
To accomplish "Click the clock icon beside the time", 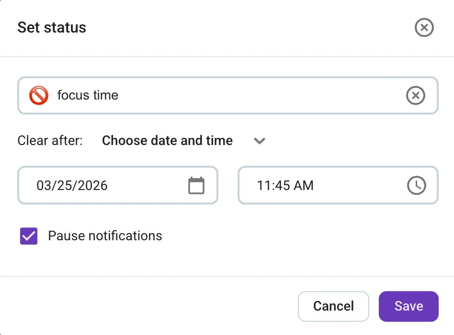I will click(x=417, y=185).
